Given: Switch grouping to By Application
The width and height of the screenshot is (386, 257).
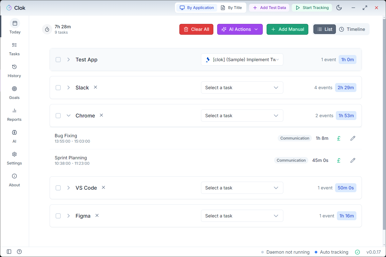Looking at the screenshot, I should coord(197,8).
